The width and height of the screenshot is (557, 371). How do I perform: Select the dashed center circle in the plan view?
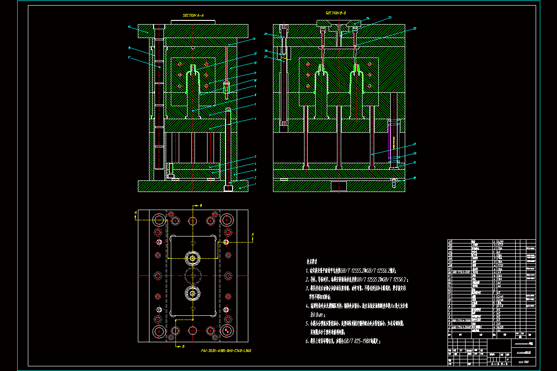(193, 275)
